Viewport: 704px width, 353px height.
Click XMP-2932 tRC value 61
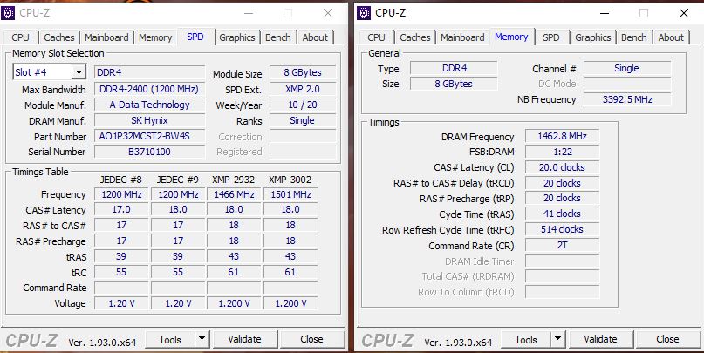pyautogui.click(x=234, y=272)
